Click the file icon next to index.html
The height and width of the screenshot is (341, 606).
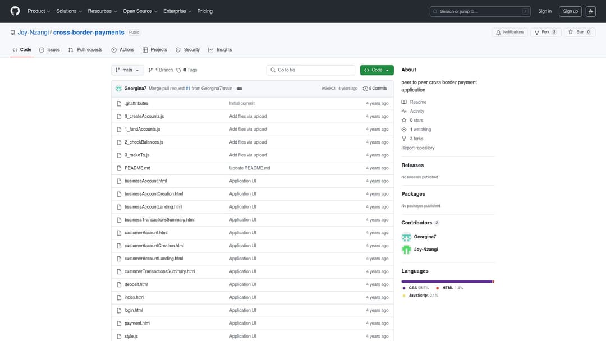click(x=119, y=297)
